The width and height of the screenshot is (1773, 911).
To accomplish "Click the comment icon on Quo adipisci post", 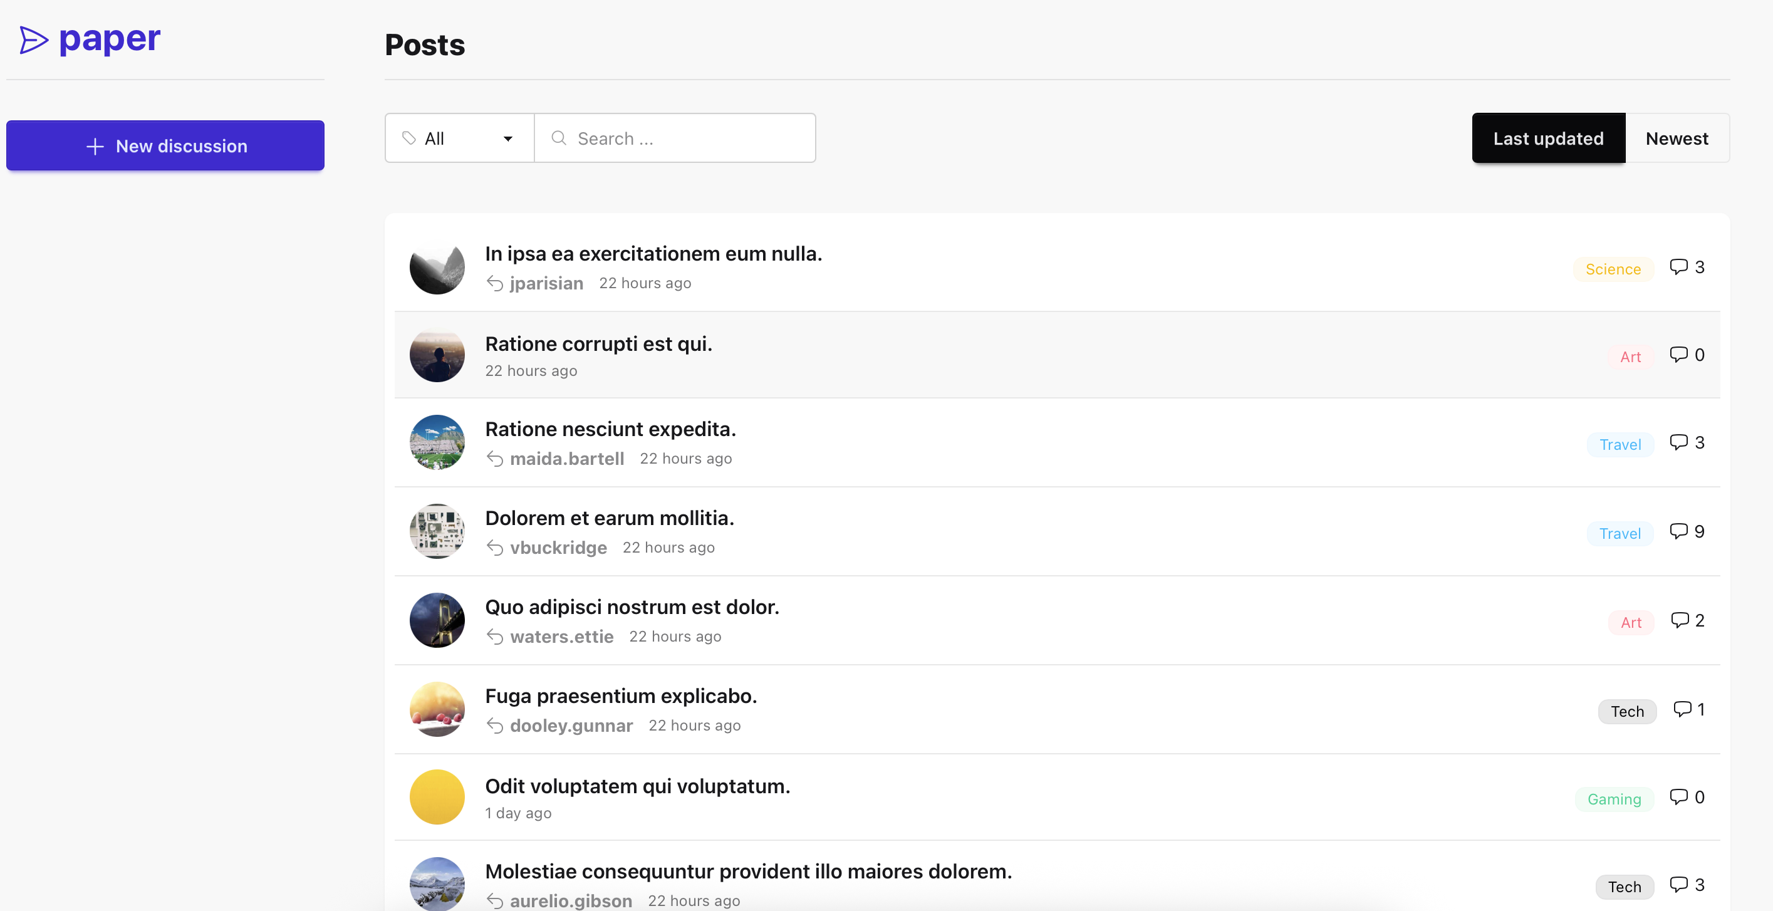I will [x=1680, y=620].
